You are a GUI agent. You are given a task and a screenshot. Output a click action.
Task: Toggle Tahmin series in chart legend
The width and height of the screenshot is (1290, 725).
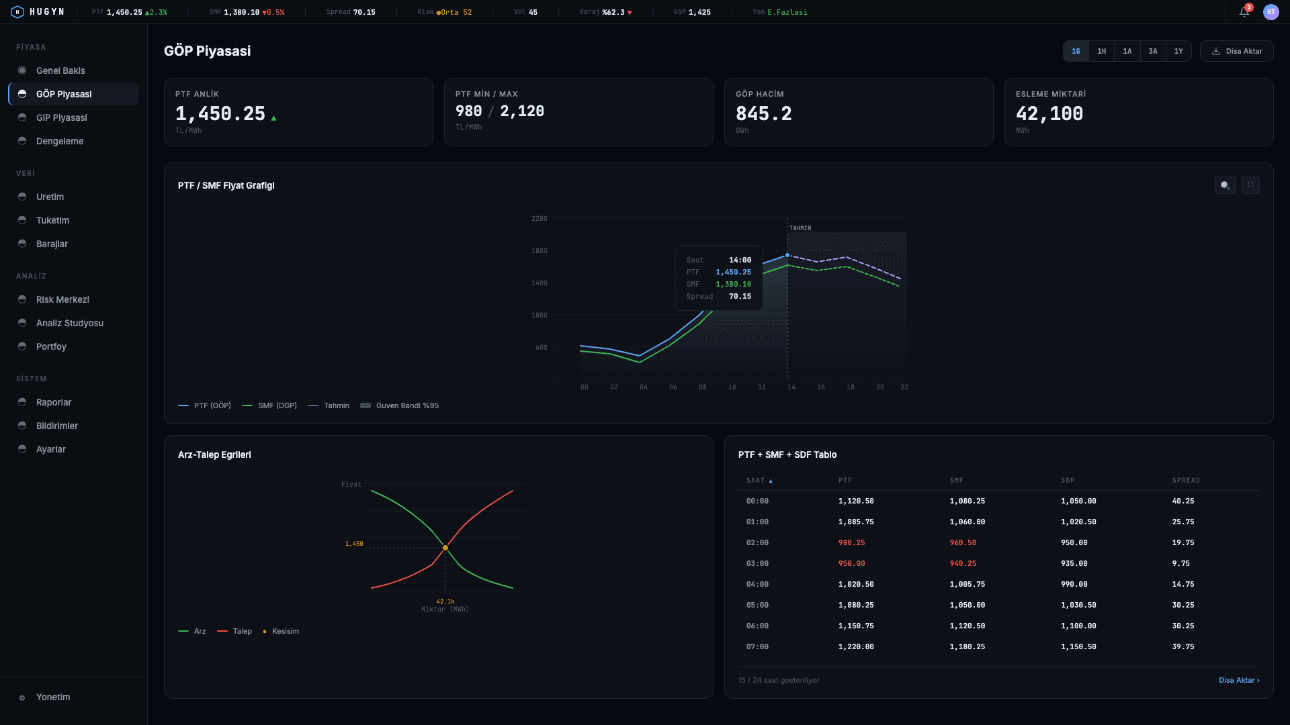click(x=329, y=405)
